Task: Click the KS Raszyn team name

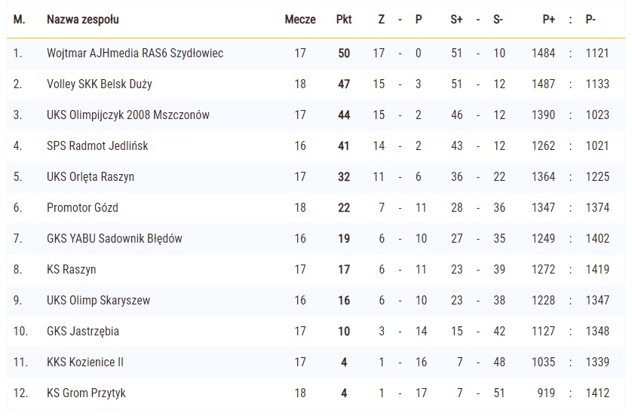Action: pyautogui.click(x=71, y=270)
